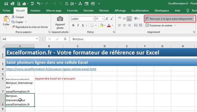Click the Save icon in quick access toolbar
The height and width of the screenshot is (112, 197).
click(6, 4)
